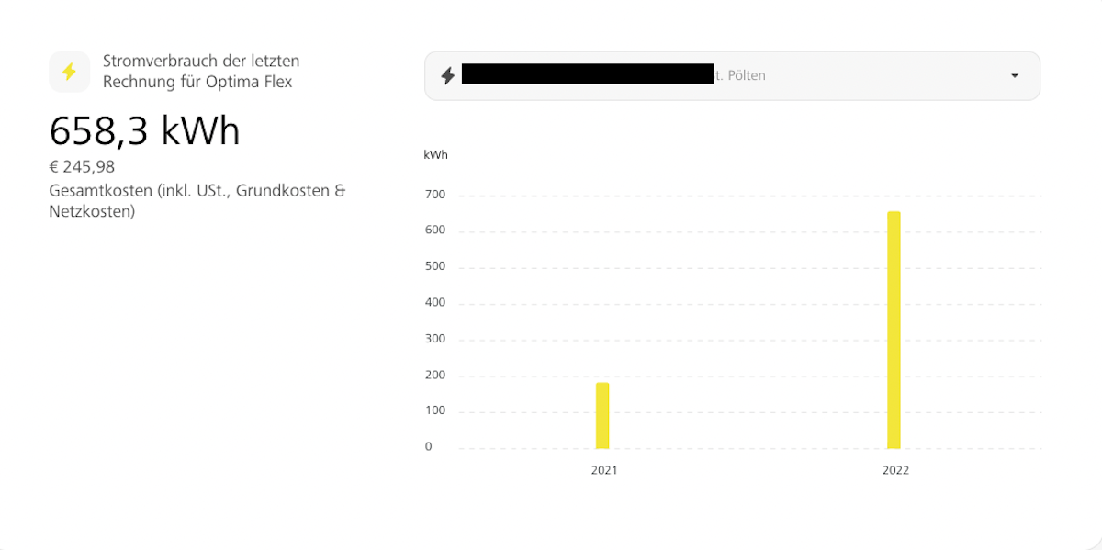Click the kWh unit label above chart
This screenshot has width=1102, height=550.
[435, 155]
